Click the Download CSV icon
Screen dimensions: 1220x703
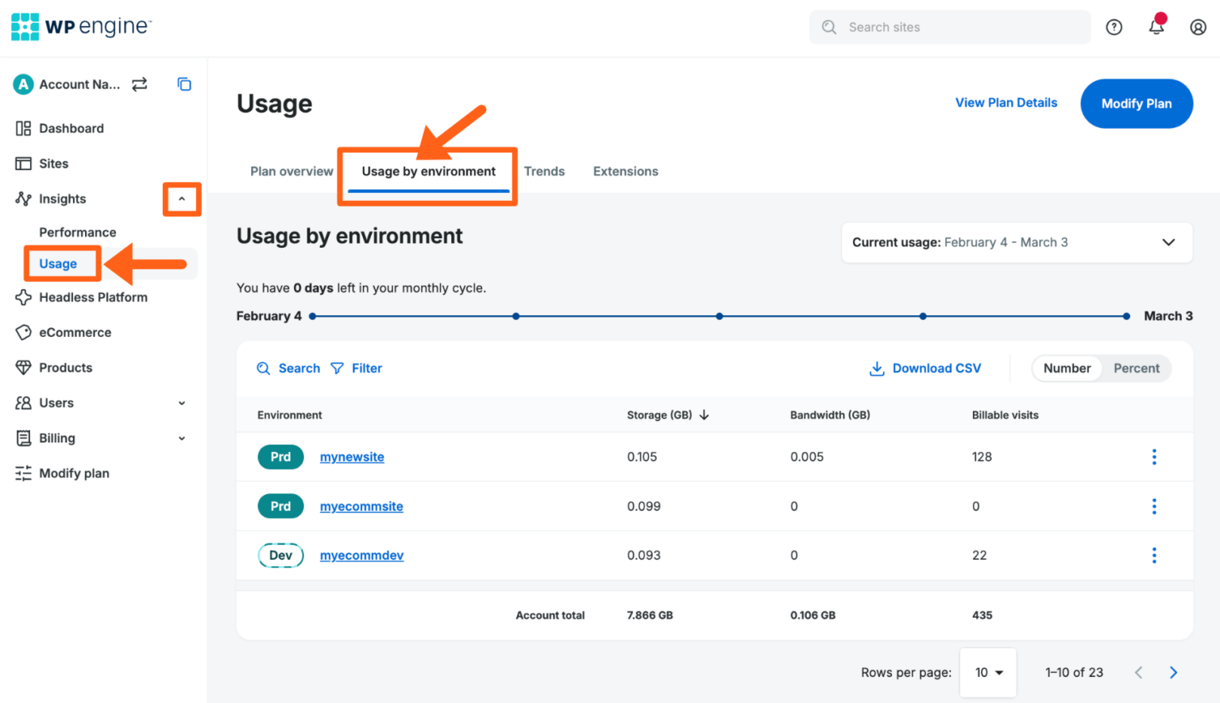(877, 369)
